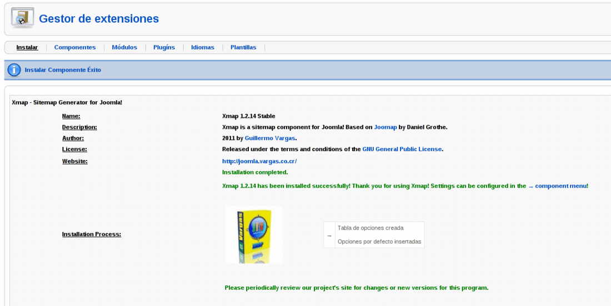
Task: Open the Plugins tab
Action: pyautogui.click(x=164, y=47)
